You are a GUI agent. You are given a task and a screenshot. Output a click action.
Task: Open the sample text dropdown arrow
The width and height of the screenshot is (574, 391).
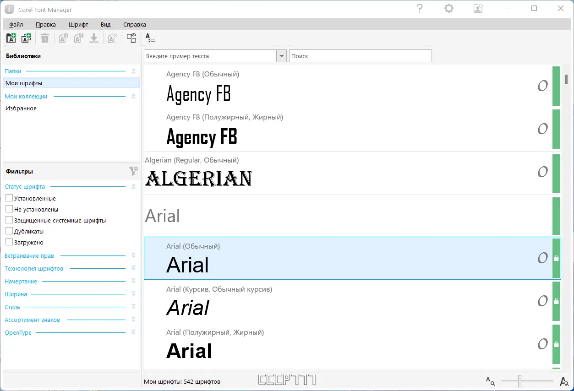pos(281,56)
